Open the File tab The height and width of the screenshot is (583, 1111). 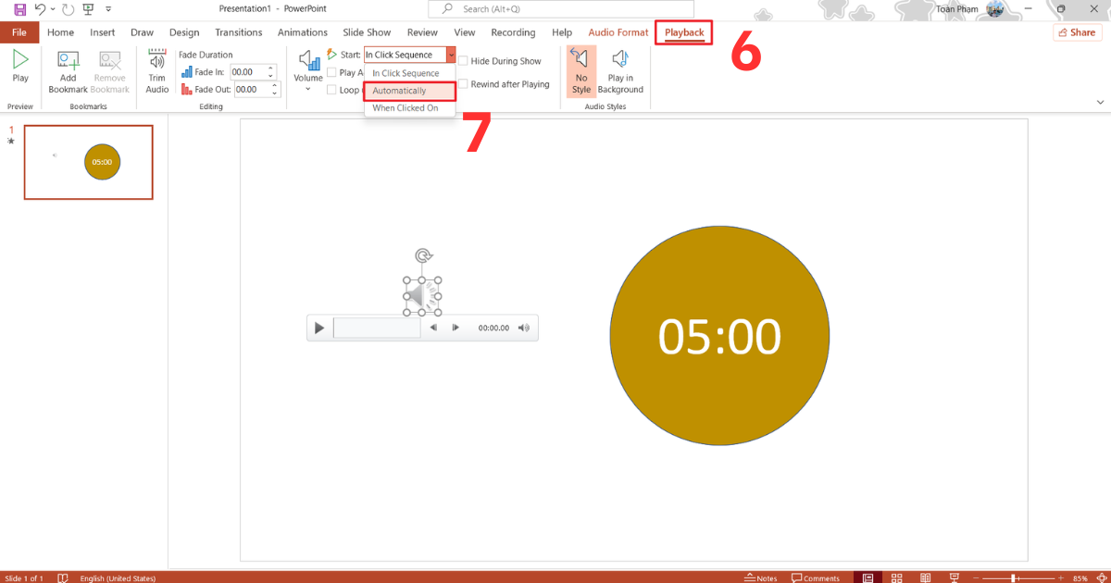(19, 32)
